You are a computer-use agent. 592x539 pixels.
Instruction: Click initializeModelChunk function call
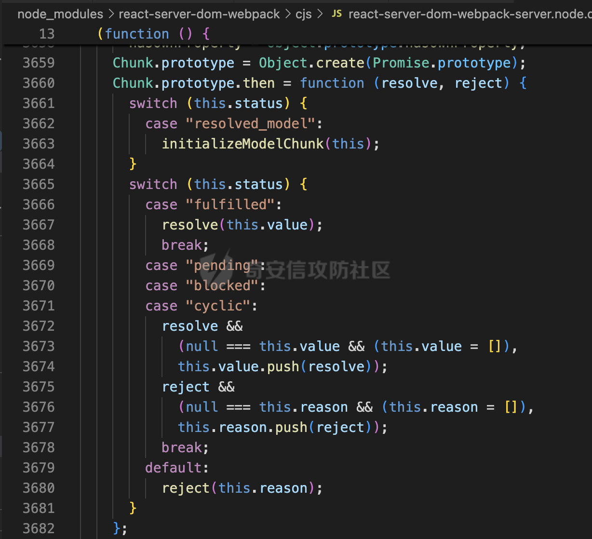242,144
